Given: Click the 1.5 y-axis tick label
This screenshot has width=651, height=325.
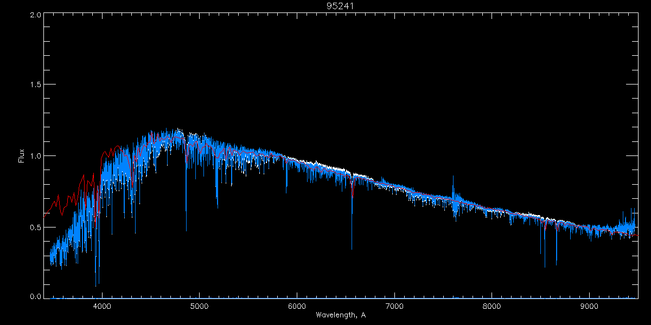Looking at the screenshot, I should 34,85.
